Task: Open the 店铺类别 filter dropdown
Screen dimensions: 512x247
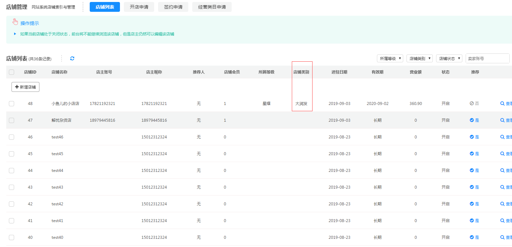Action: (419, 58)
